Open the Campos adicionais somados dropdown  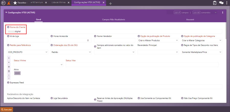click(x=114, y=52)
